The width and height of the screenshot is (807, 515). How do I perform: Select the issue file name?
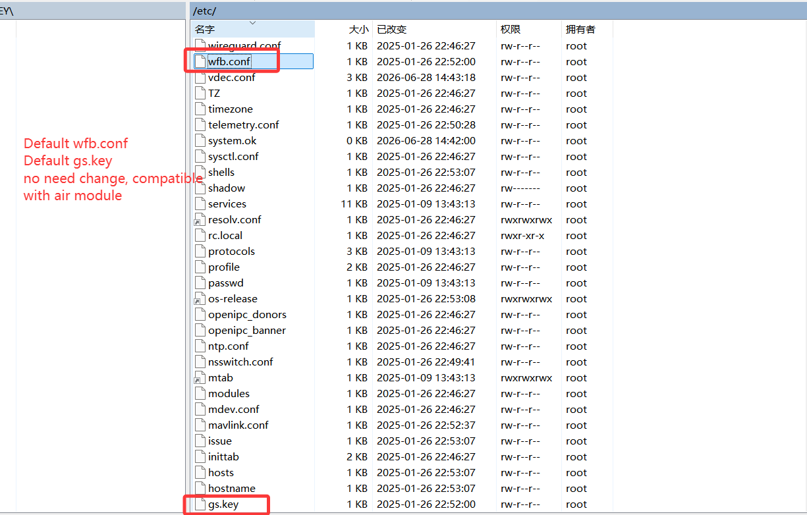point(220,441)
